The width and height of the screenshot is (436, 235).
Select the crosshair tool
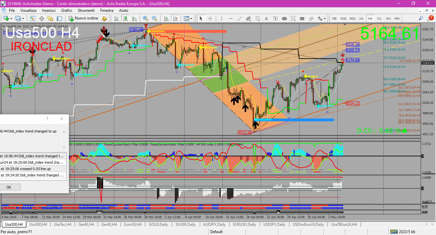[x=210, y=18]
